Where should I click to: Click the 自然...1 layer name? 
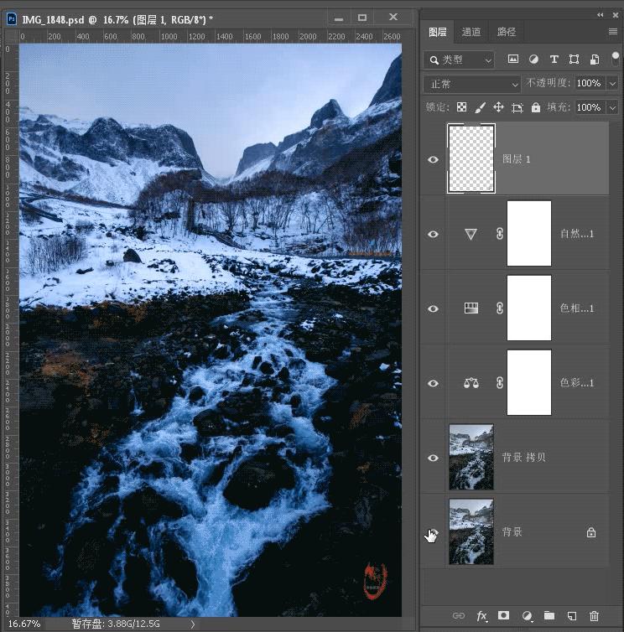[577, 233]
